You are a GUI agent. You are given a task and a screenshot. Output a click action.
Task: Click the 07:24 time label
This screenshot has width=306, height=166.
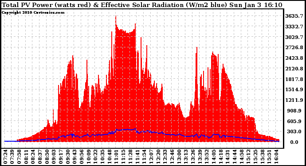pyautogui.click(x=5, y=157)
